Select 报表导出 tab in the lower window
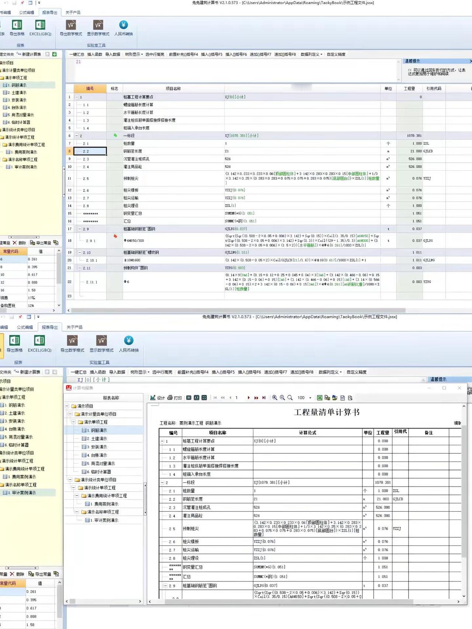The width and height of the screenshot is (472, 629). [49, 327]
